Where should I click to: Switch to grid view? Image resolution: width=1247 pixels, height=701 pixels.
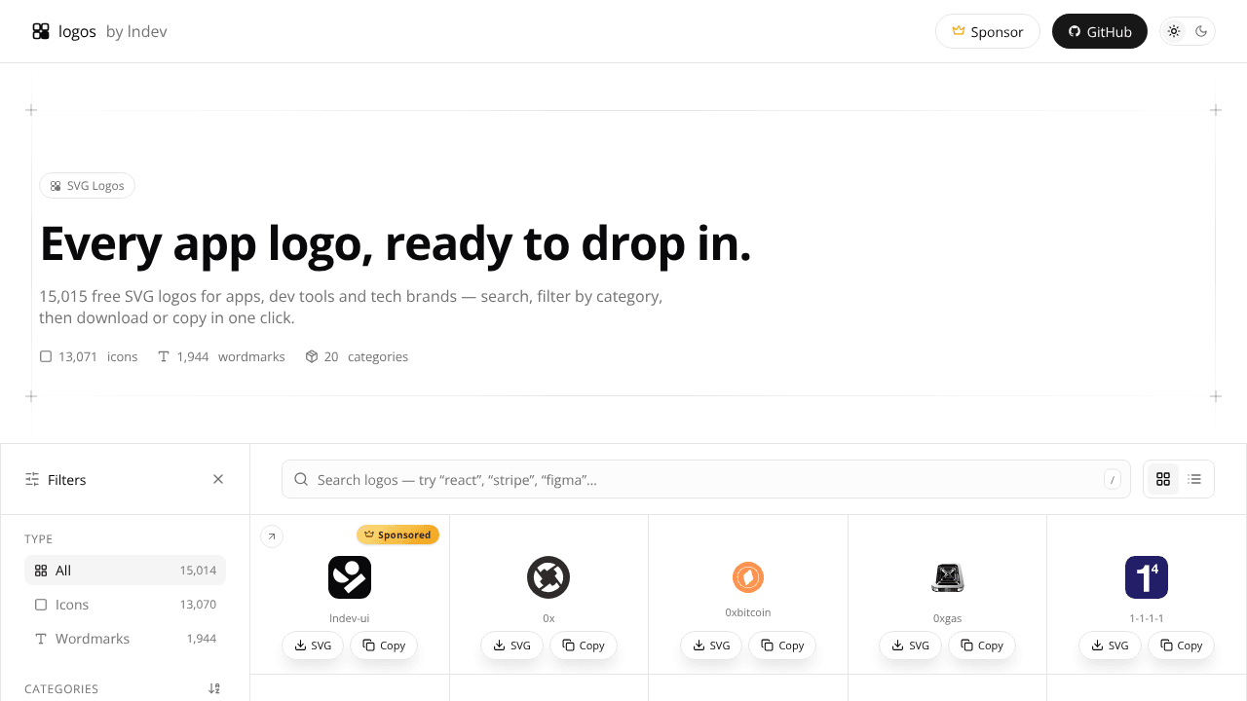point(1163,479)
